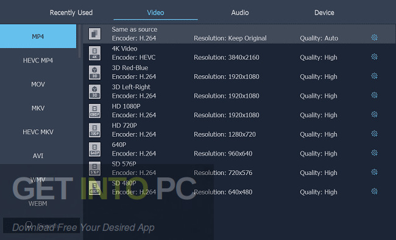Screen dimensions: 396x240
Task: Click the 3D Red-Blue cube icon
Action: tap(94, 72)
